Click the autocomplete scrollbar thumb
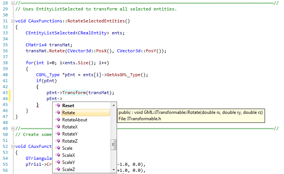 (114, 144)
